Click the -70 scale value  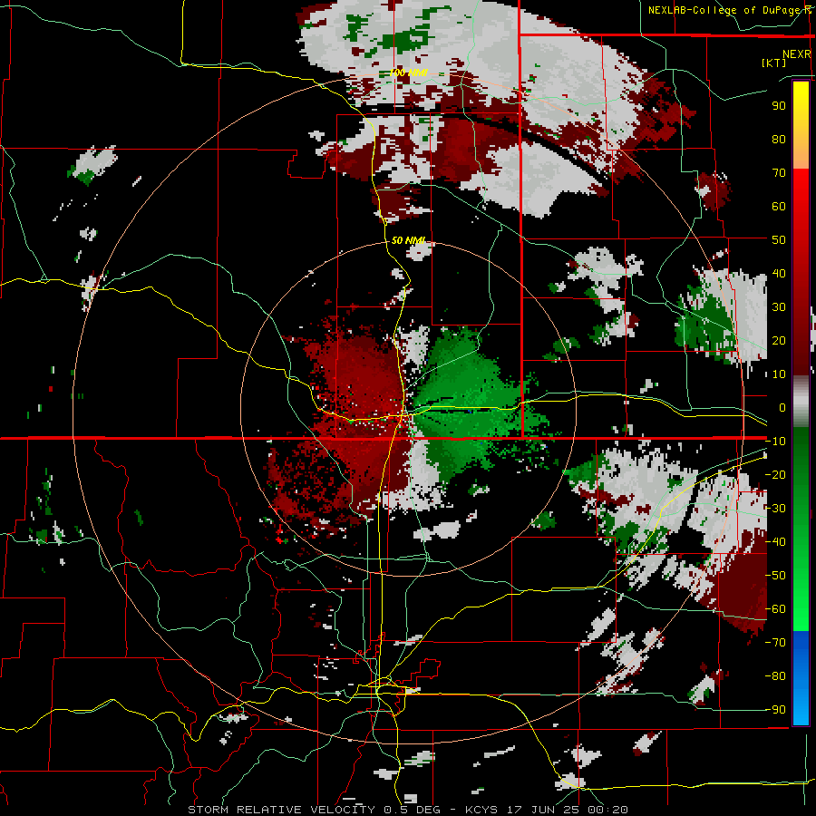pos(775,643)
